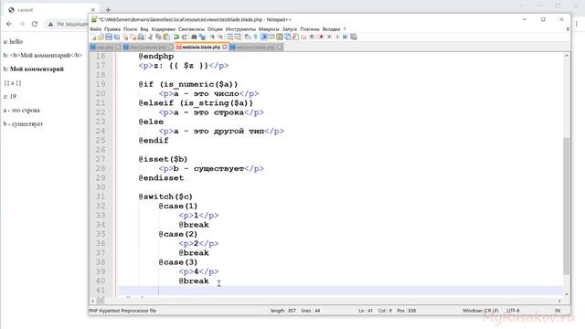Image resolution: width=585 pixels, height=329 pixels.
Task: Toggle synchronized horizontal scrolling icon
Action: tap(238, 37)
